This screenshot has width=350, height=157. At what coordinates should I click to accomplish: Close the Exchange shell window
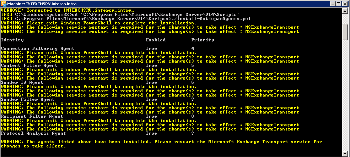click(345, 4)
